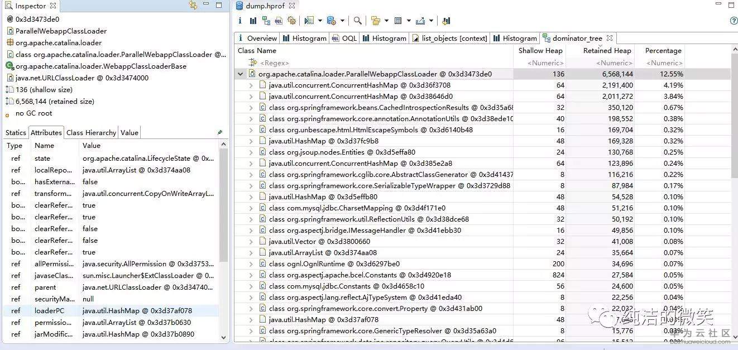Click the compare to another heap dump icon
738x350 pixels.
click(x=446, y=21)
